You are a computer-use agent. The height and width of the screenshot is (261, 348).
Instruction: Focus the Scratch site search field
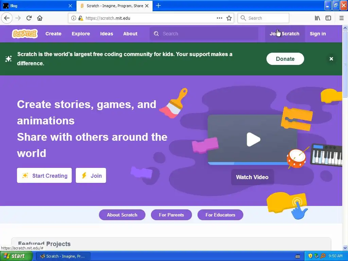click(204, 34)
